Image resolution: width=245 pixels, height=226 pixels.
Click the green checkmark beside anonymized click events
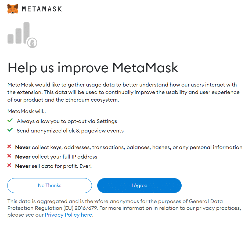pos(10,130)
